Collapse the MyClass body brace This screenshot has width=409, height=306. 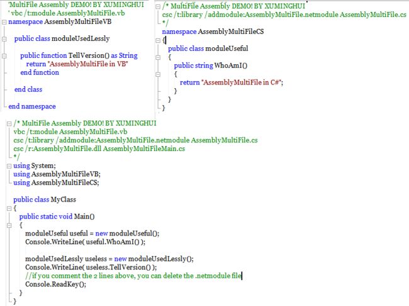pos(9,208)
